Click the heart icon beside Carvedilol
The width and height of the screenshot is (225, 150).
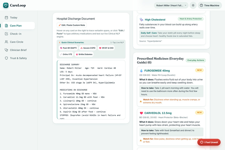coord(141,113)
